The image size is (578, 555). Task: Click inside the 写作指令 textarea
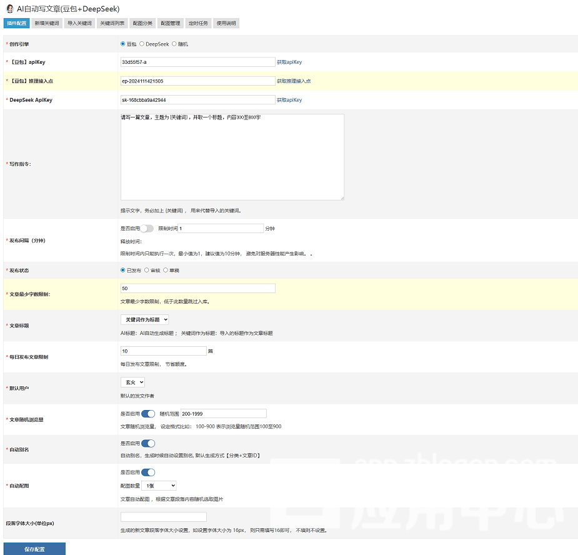point(232,157)
